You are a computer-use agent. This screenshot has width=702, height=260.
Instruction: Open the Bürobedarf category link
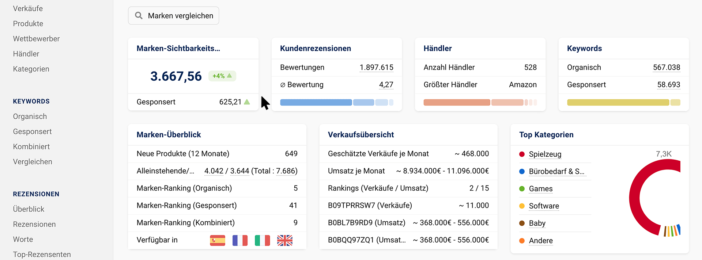556,171
